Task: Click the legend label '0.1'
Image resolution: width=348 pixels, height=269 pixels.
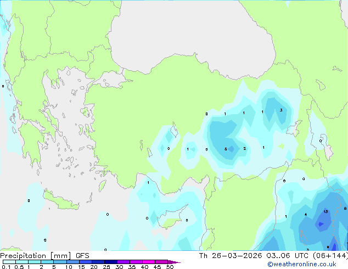Action: click(6, 267)
